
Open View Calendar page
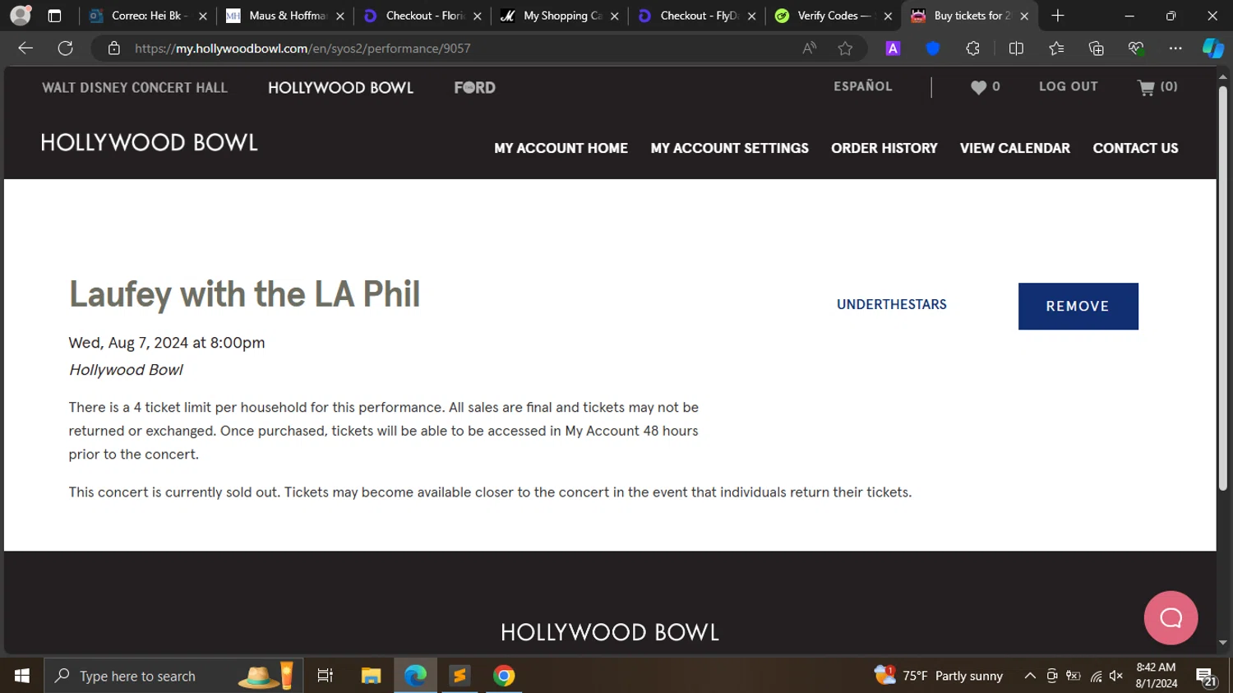coord(1014,148)
